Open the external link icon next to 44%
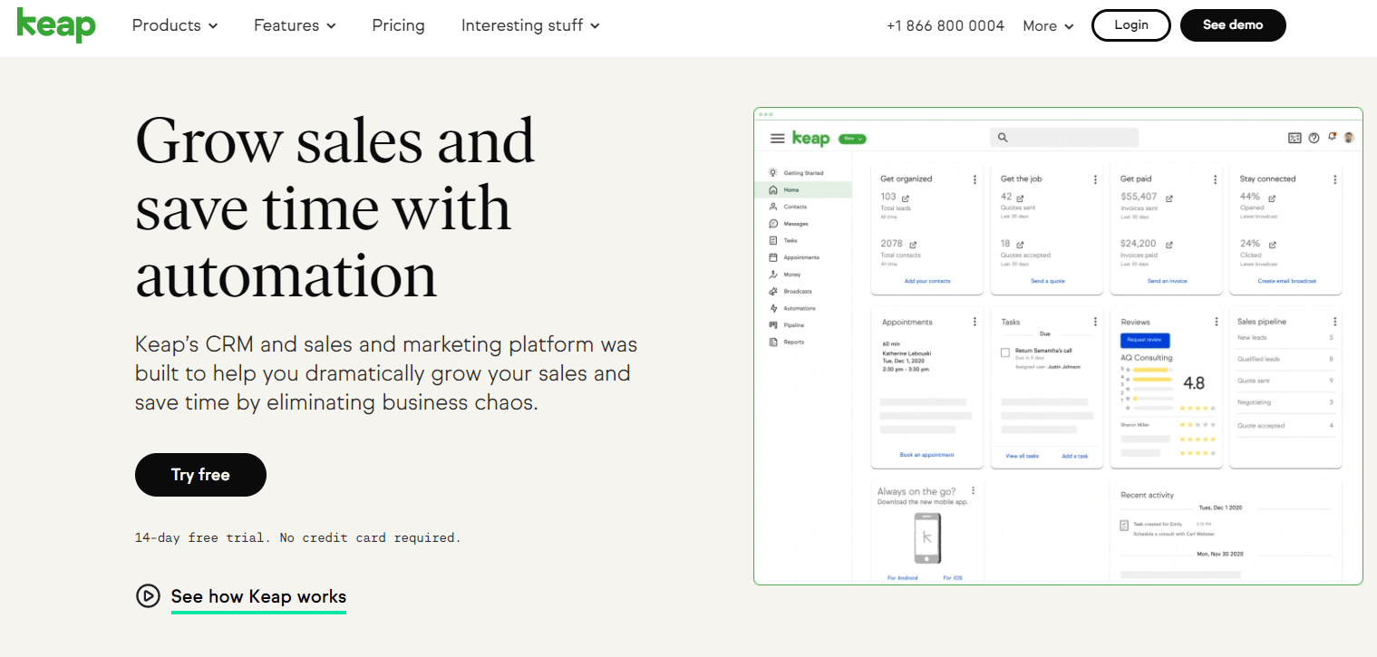 (1273, 198)
